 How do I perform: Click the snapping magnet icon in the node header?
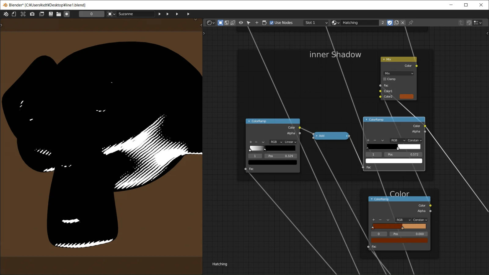469,23
